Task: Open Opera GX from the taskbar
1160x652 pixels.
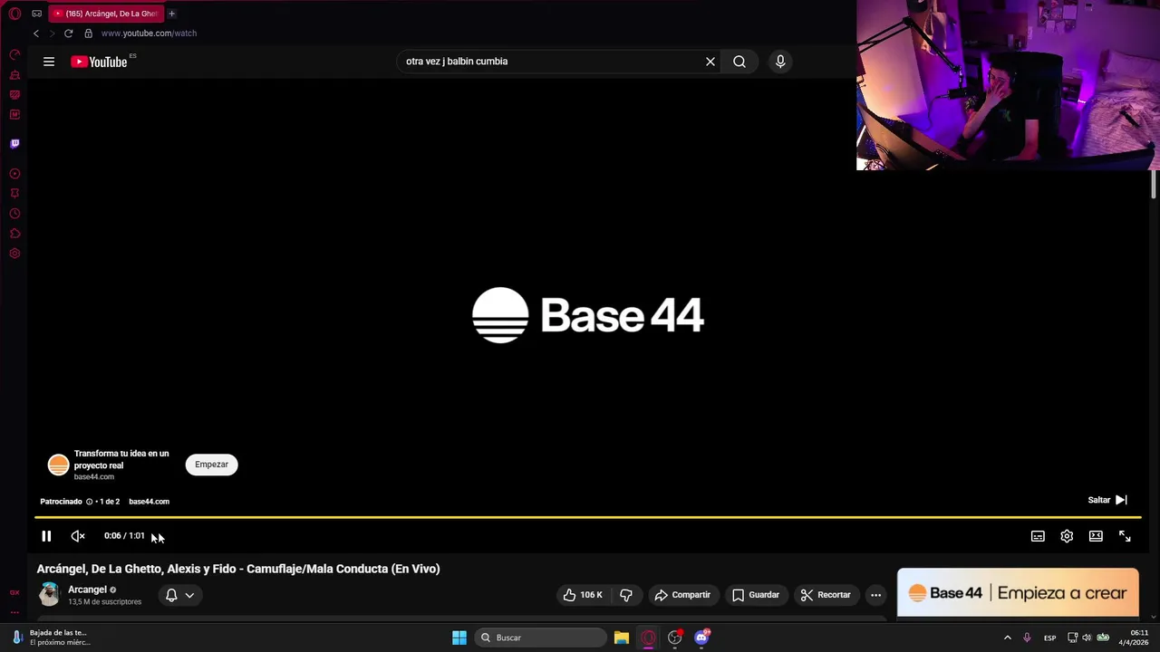Action: pyautogui.click(x=648, y=638)
